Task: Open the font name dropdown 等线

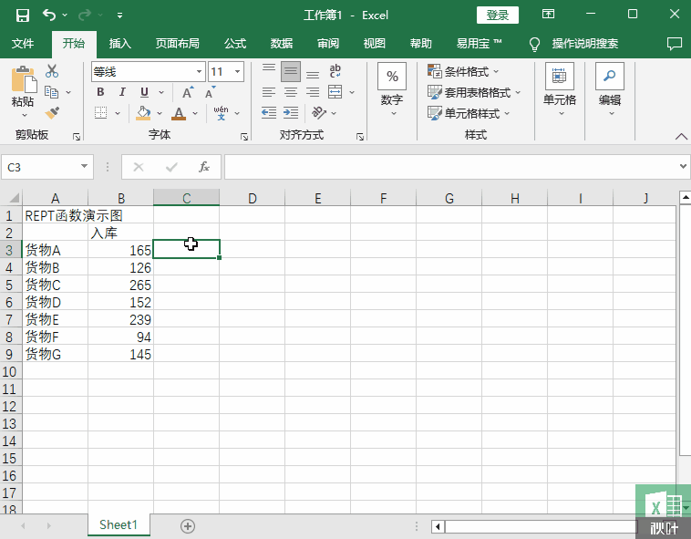Action: (x=148, y=71)
